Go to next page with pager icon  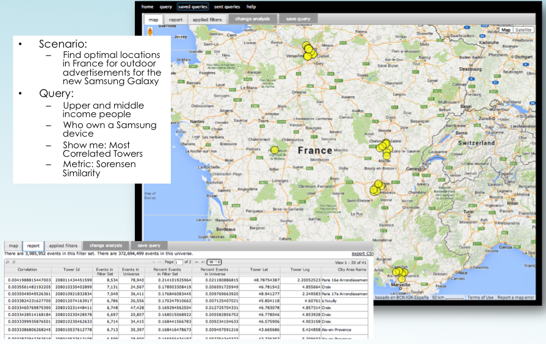pyautogui.click(x=196, y=262)
